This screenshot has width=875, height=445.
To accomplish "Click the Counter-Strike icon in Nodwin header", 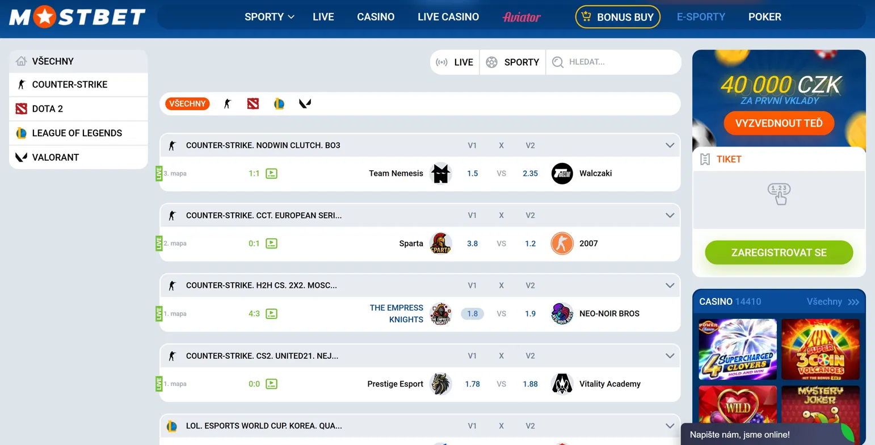I will point(172,145).
